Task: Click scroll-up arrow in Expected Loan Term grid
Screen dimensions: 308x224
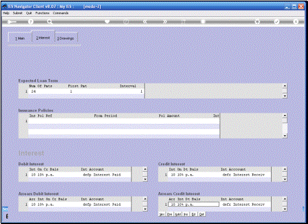Action: click(285, 86)
